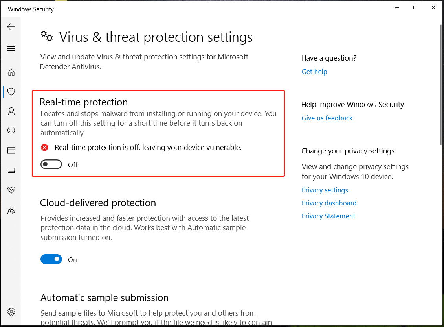Open the Privacy dashboard
Viewport: 444px width, 327px height.
pyautogui.click(x=329, y=203)
